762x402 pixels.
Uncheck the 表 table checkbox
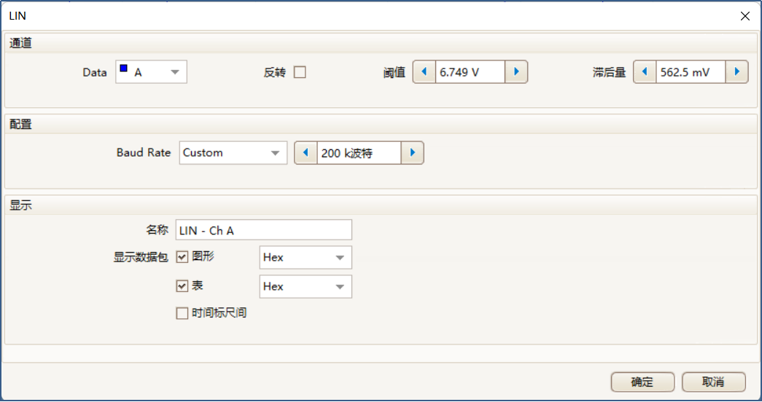(x=182, y=286)
